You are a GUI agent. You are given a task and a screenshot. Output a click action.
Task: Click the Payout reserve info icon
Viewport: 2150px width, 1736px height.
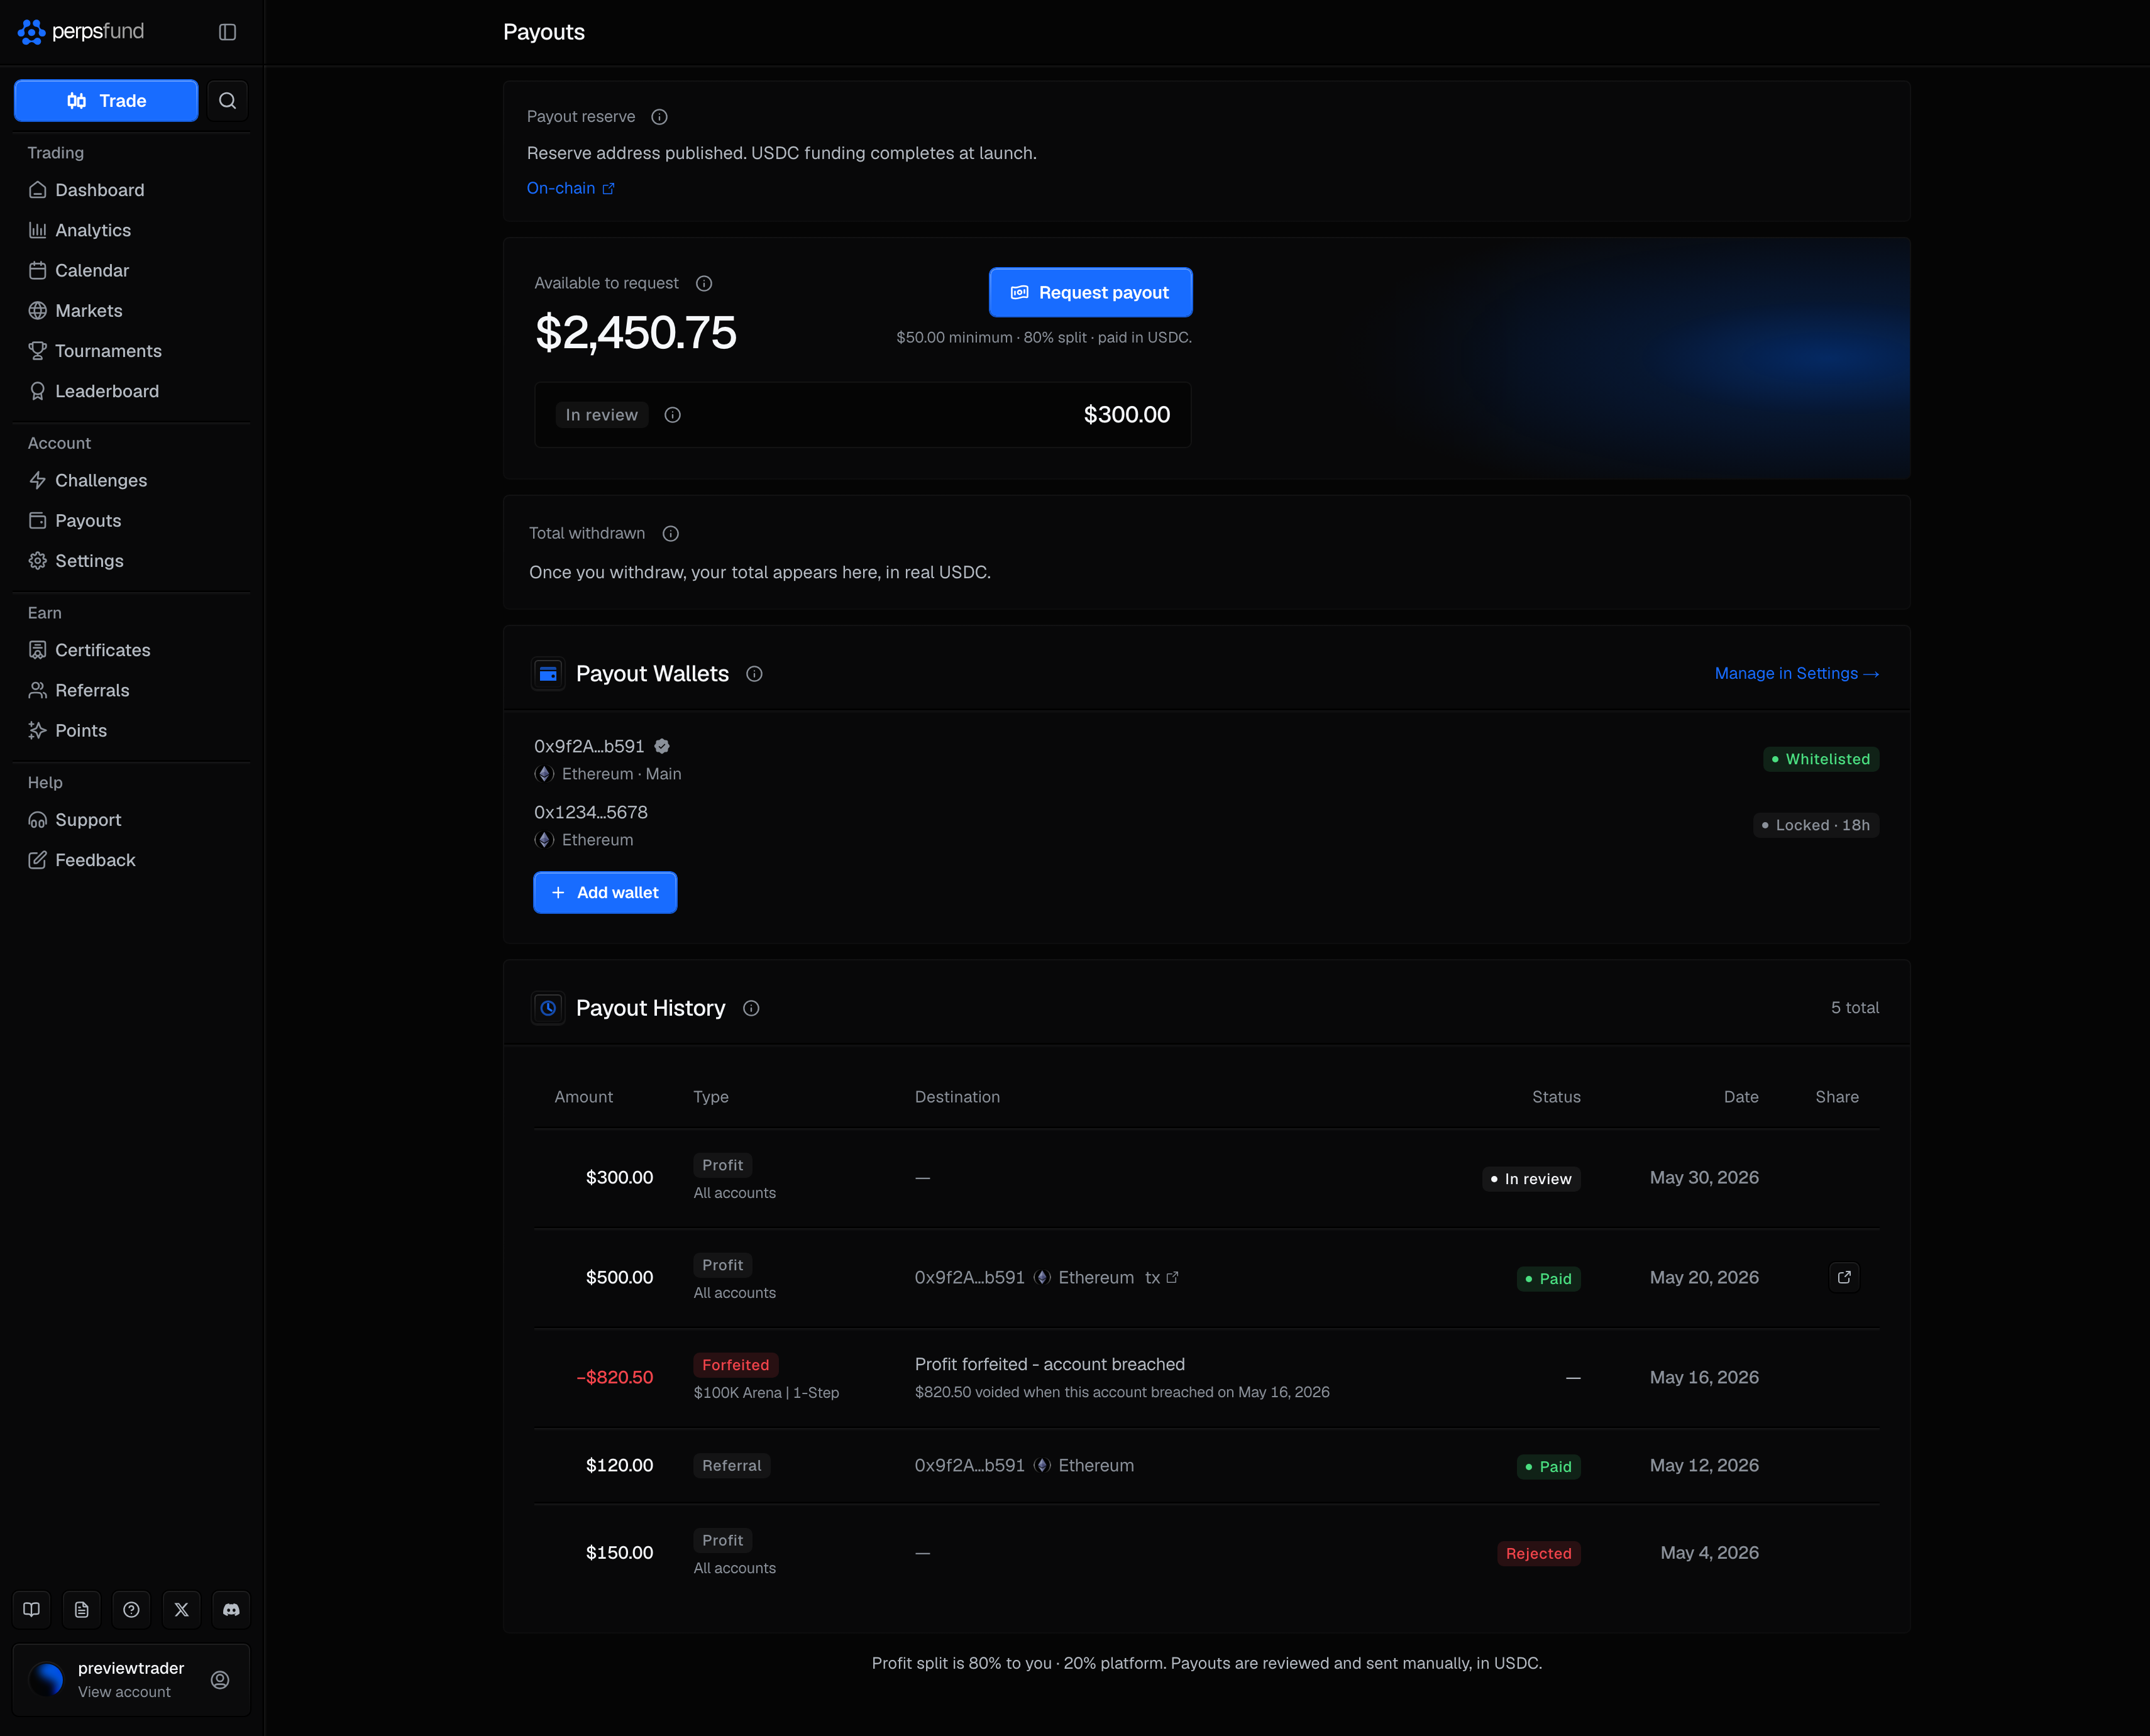coord(659,117)
